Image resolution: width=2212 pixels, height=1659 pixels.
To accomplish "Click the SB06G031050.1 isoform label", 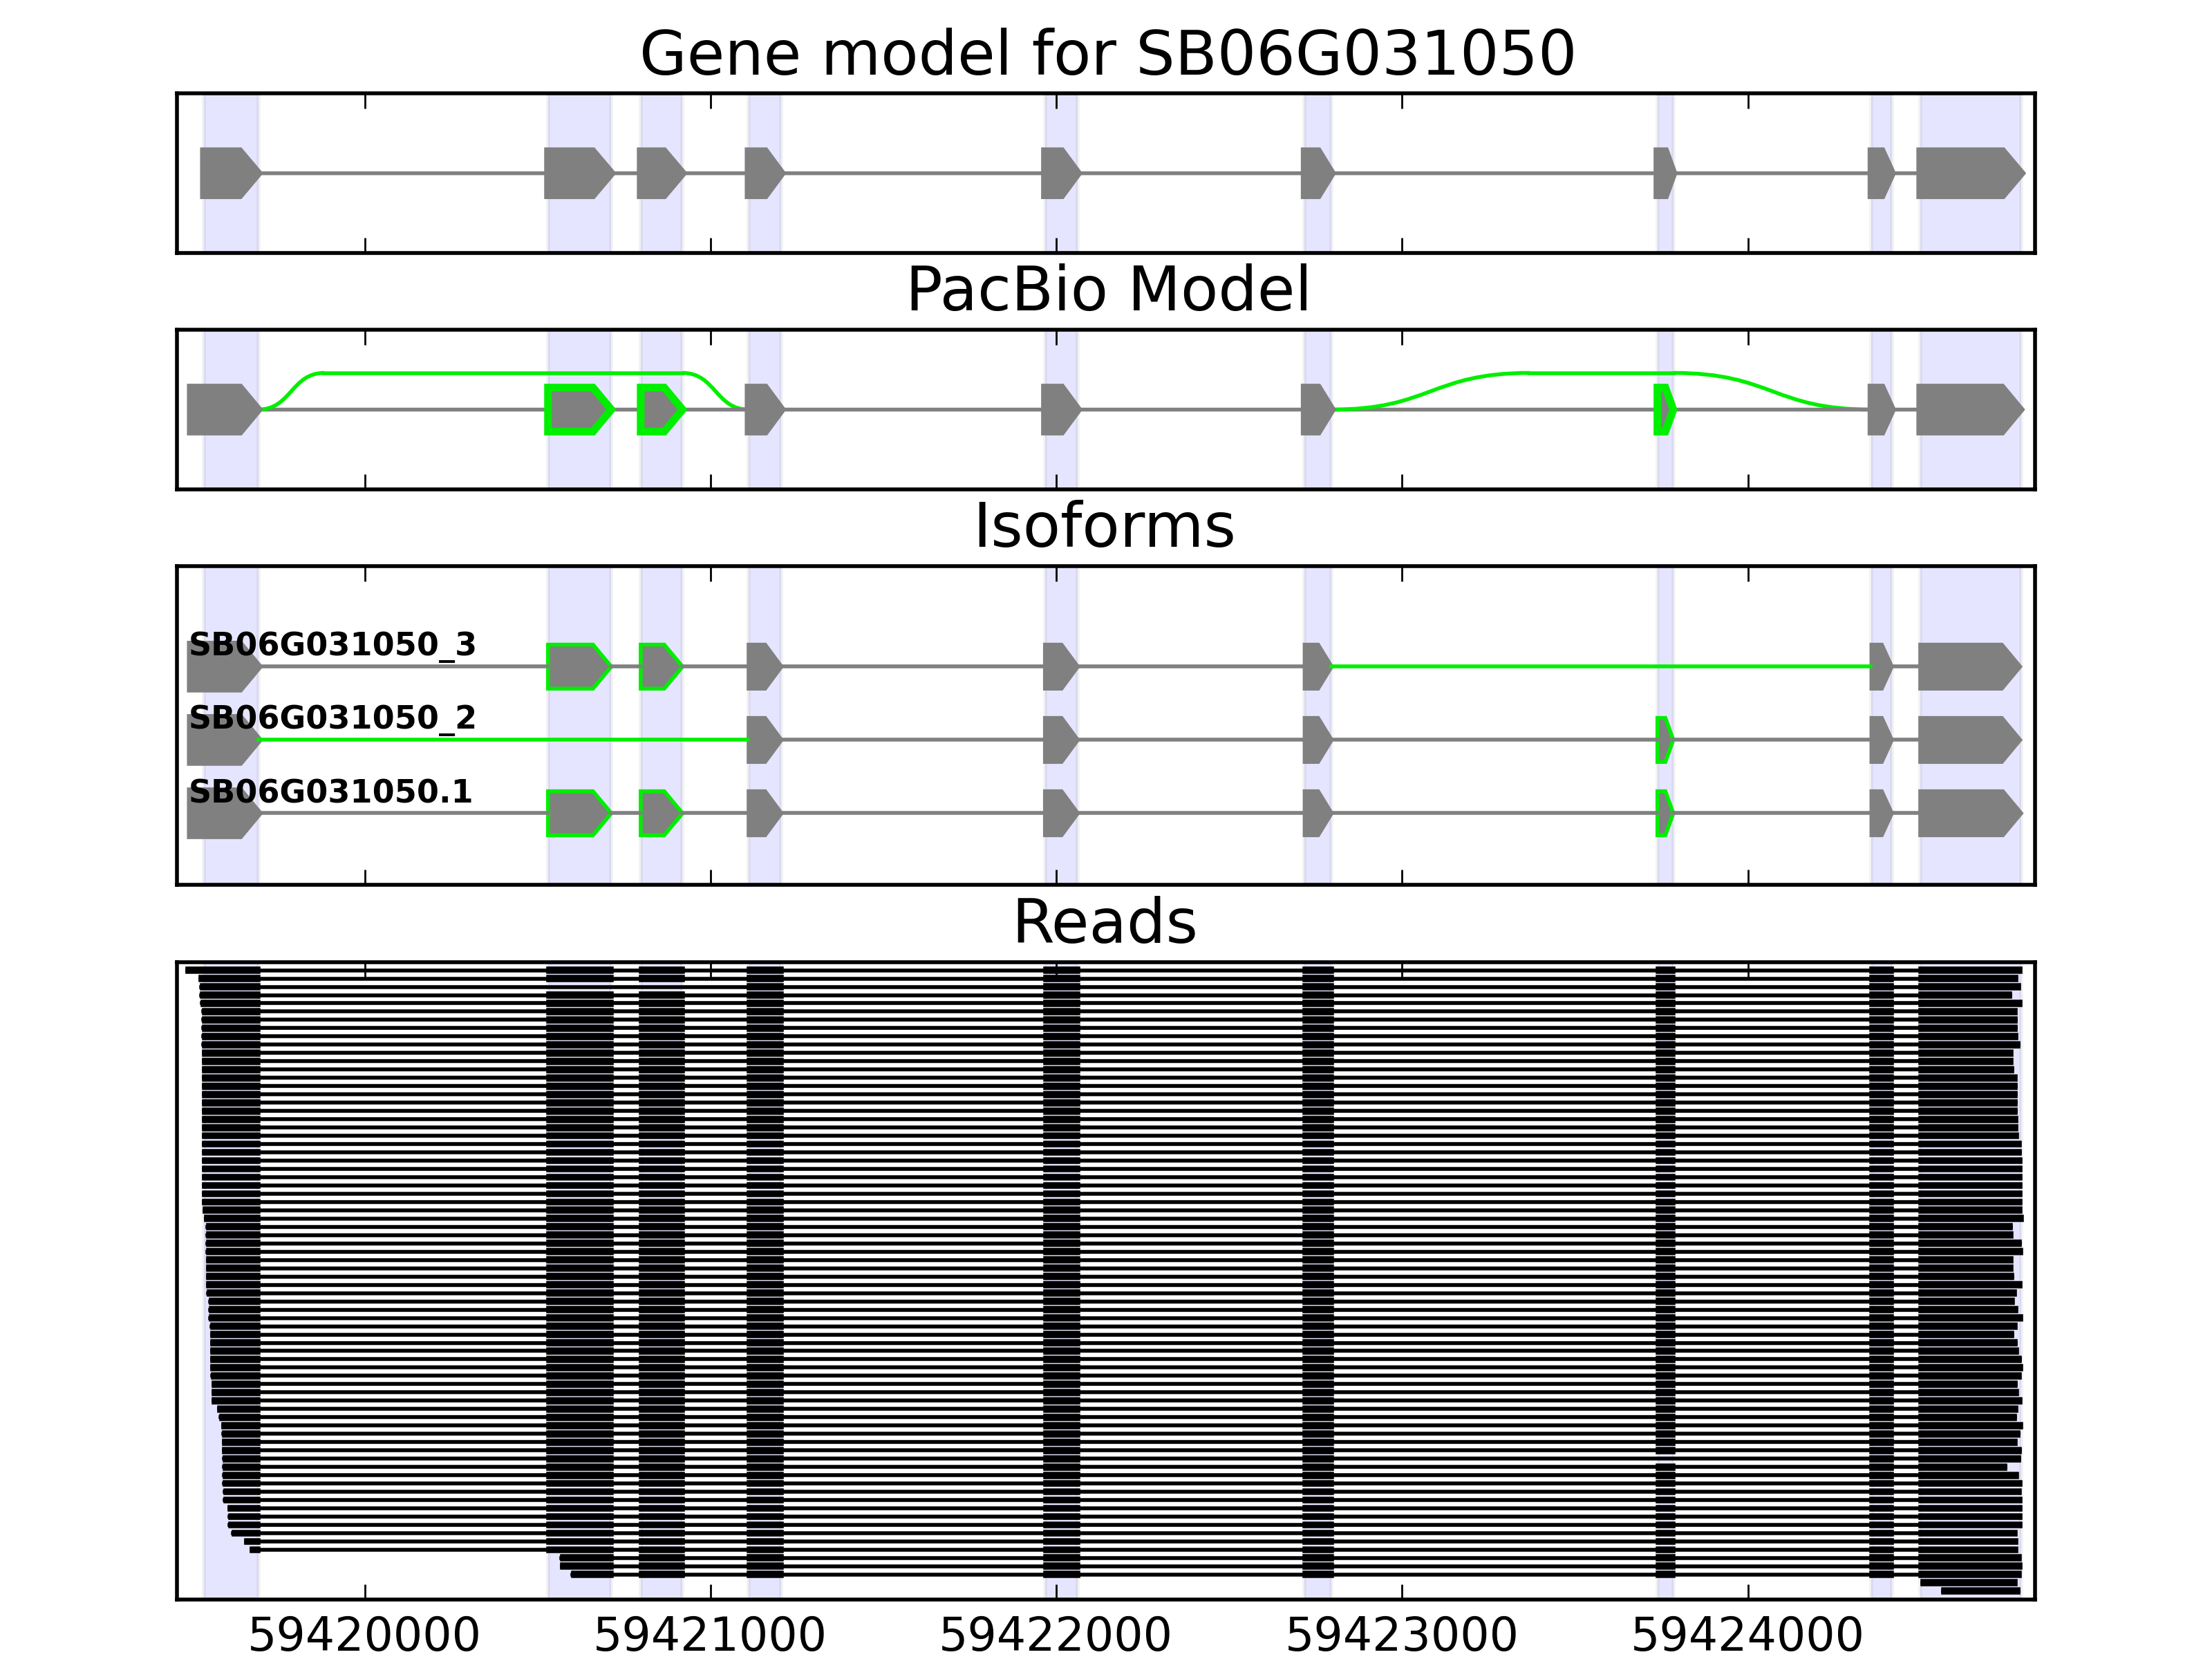I will point(330,792).
